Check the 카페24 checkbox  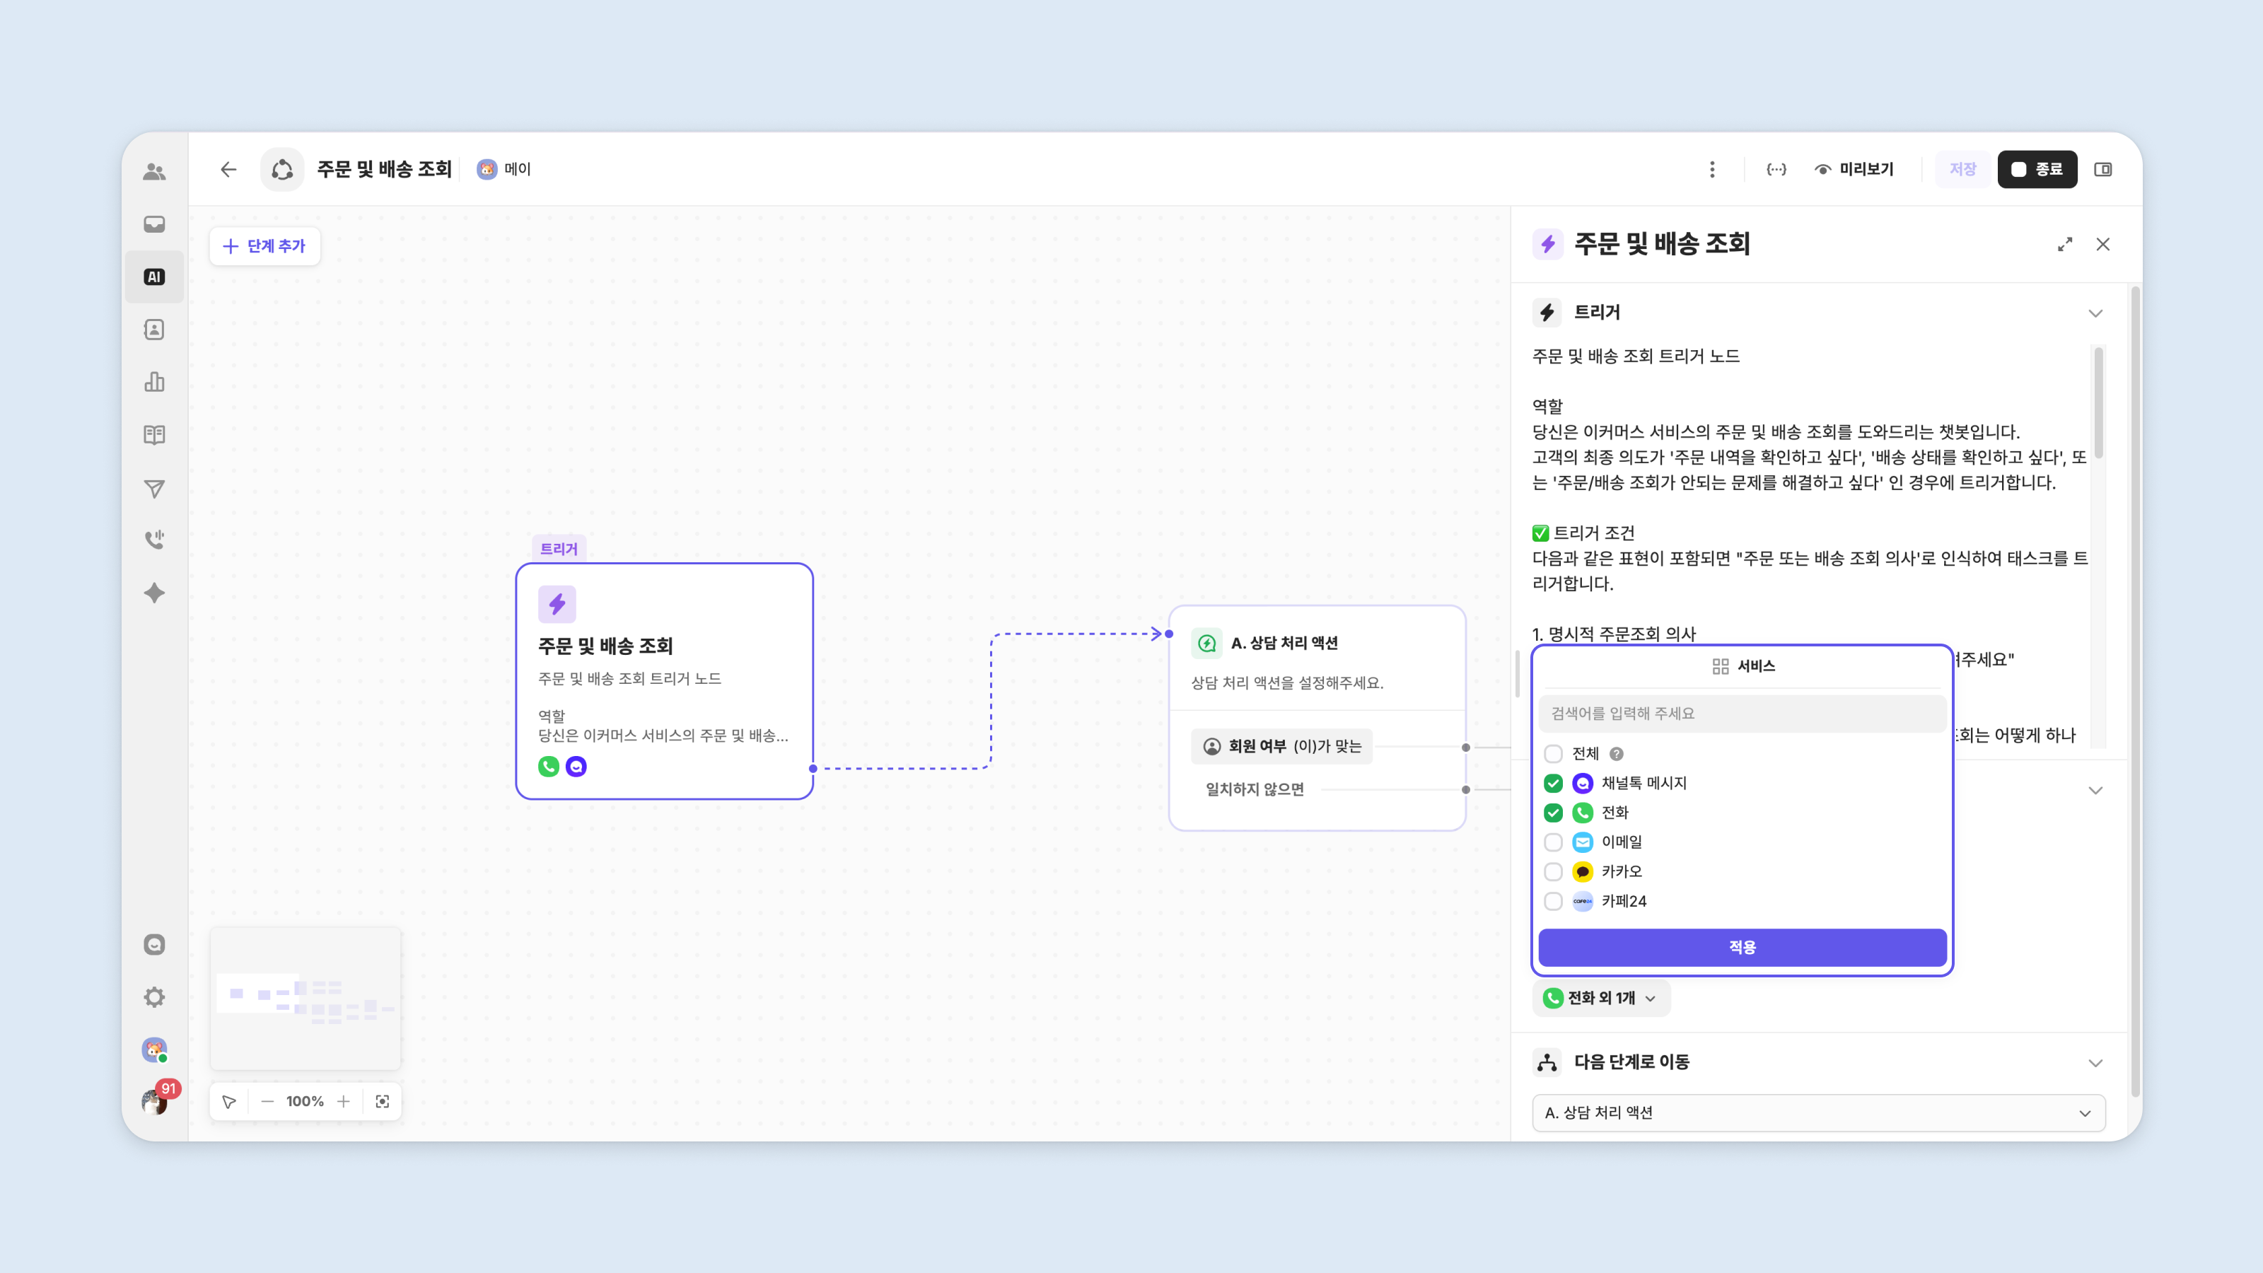tap(1553, 902)
